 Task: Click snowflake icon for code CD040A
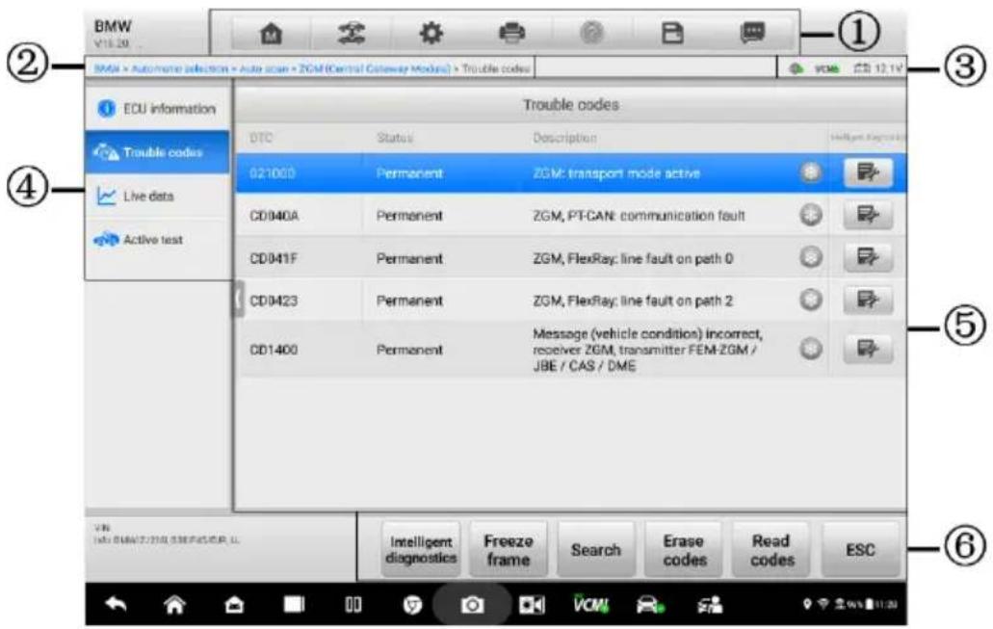(811, 216)
